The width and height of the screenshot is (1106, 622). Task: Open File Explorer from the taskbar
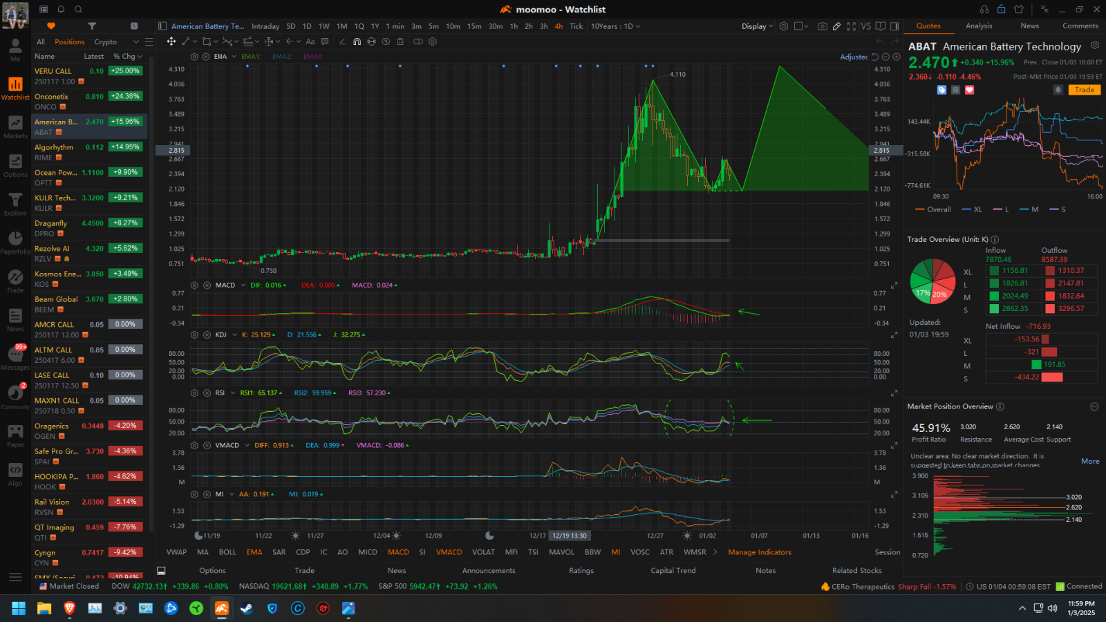44,608
